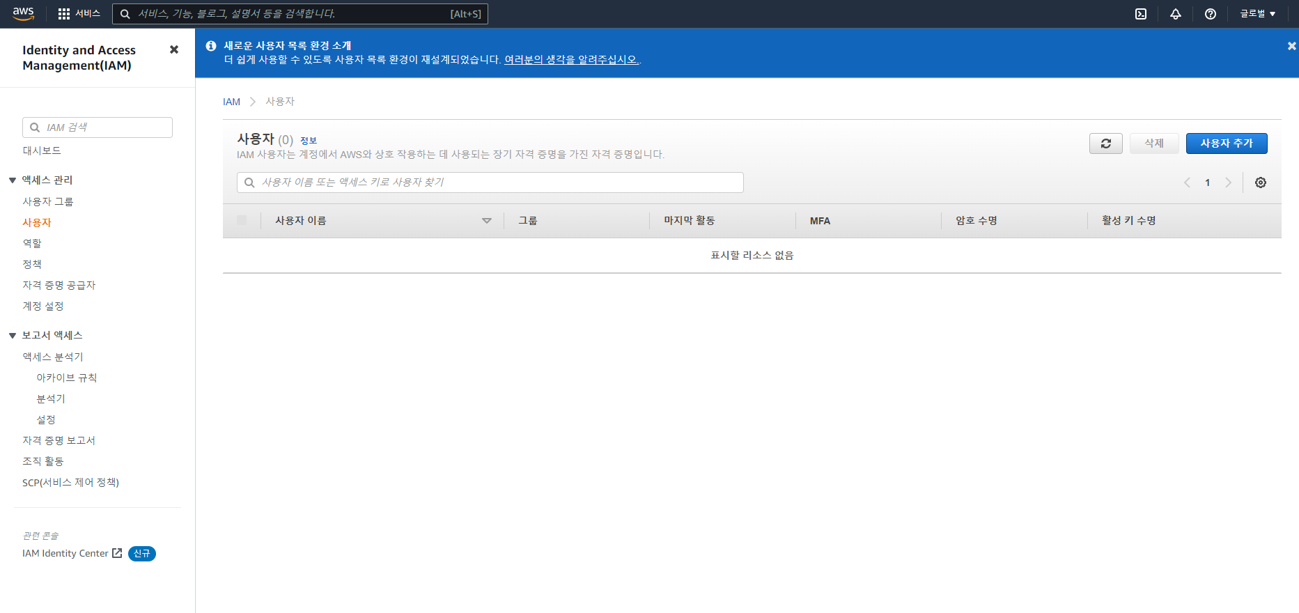Viewport: 1299px width, 613px height.
Task: Open the help question mark menu
Action: 1211,14
